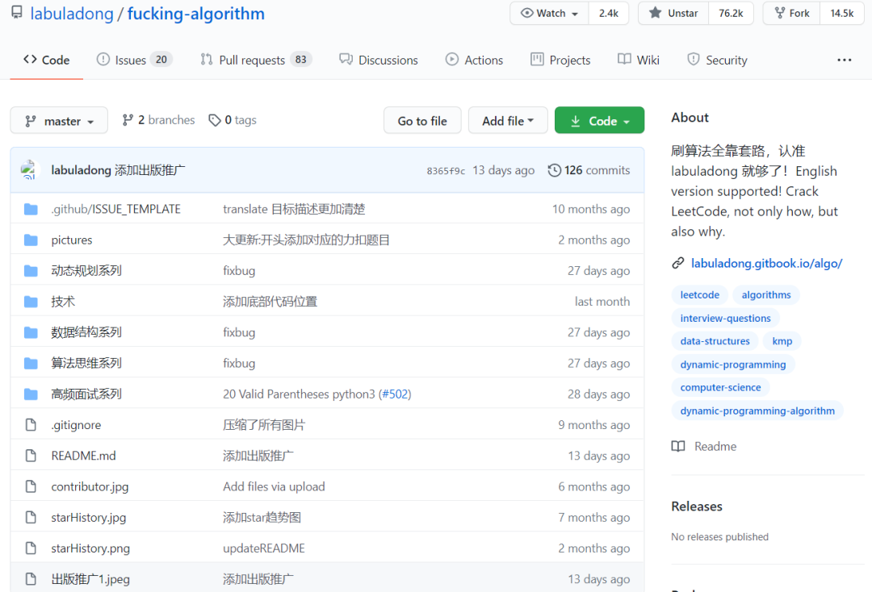Viewport: 872px width, 592px height.
Task: Switch to the Issues tab
Action: (134, 60)
